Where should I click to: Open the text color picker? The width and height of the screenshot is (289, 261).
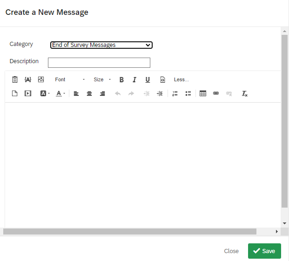click(60, 93)
